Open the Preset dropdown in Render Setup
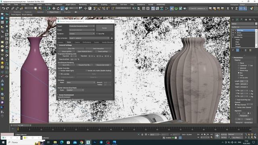The width and height of the screenshot is (258, 145). 82,30
